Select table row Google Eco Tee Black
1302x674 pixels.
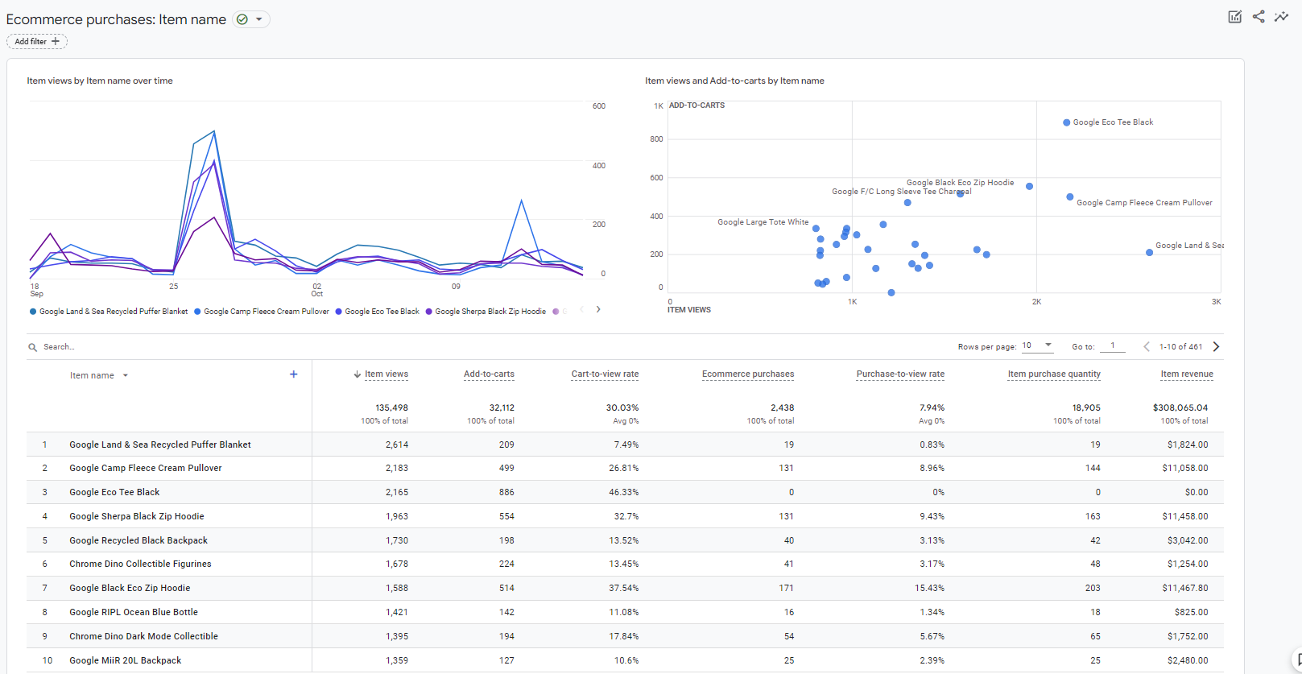click(625, 492)
